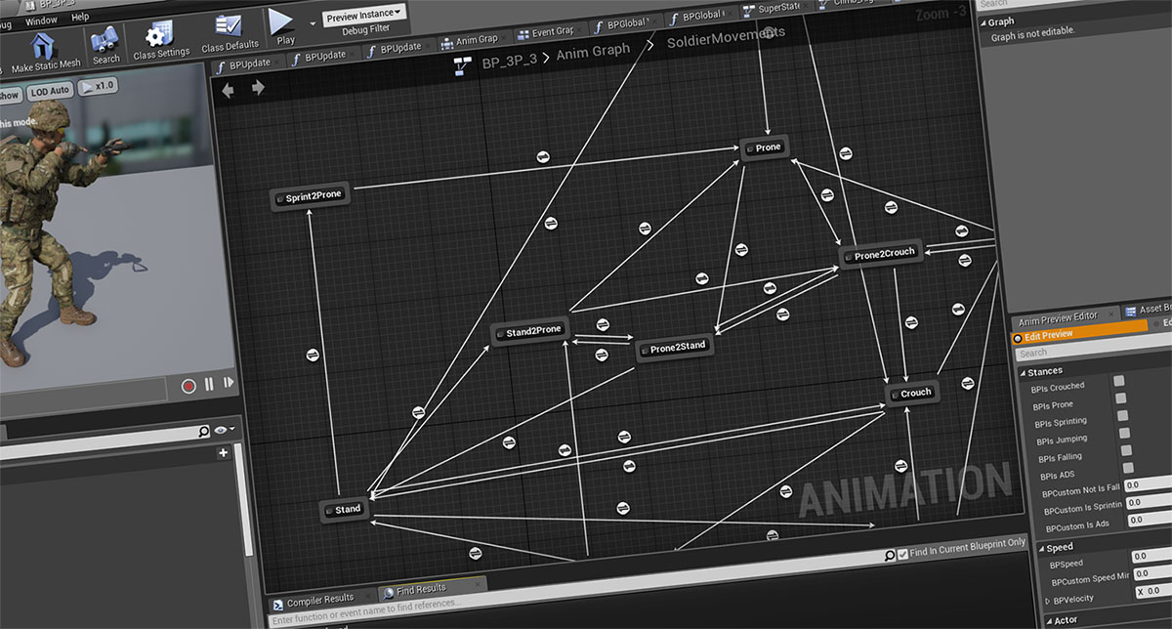1172x629 pixels.
Task: Click the Play toolbar button
Action: click(x=282, y=21)
